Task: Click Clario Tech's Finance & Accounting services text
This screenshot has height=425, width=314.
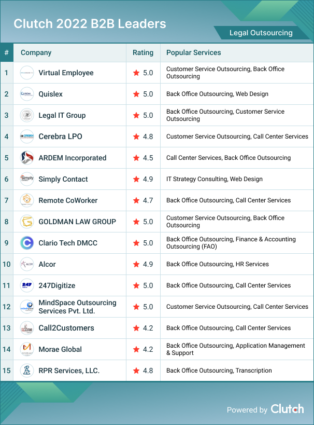Action: [x=231, y=243]
